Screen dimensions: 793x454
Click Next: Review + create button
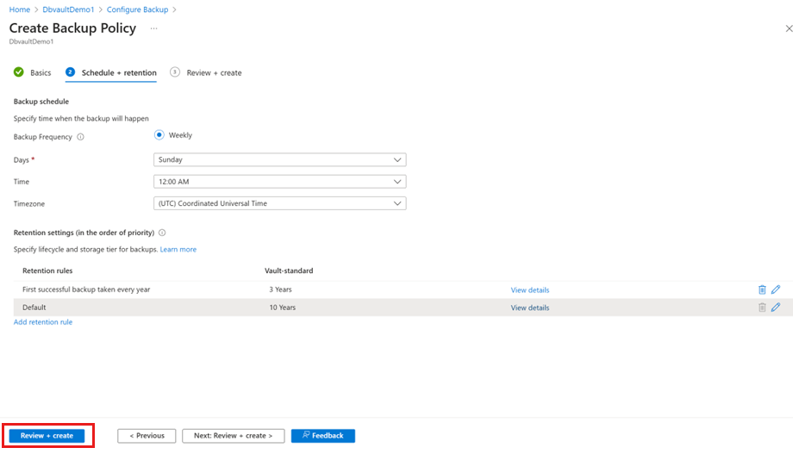click(x=233, y=436)
